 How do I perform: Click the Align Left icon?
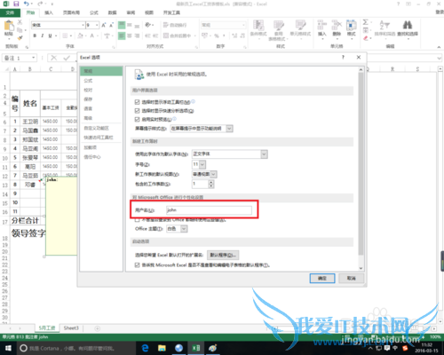122,35
